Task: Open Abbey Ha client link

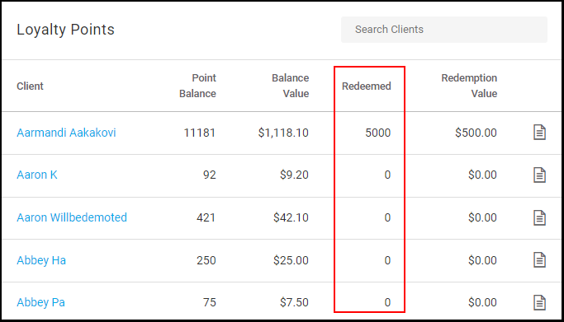Action: 41,260
